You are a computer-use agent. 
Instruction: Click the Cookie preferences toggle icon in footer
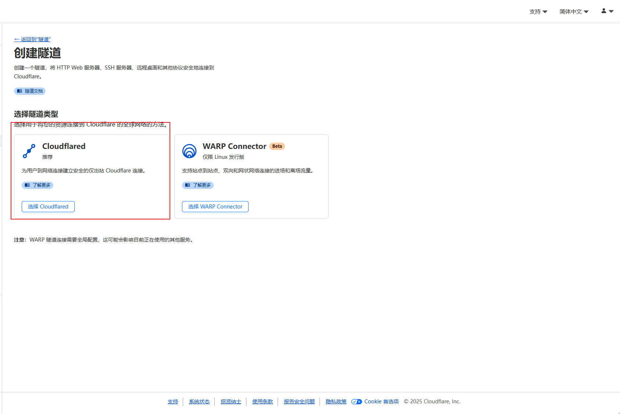(x=356, y=401)
